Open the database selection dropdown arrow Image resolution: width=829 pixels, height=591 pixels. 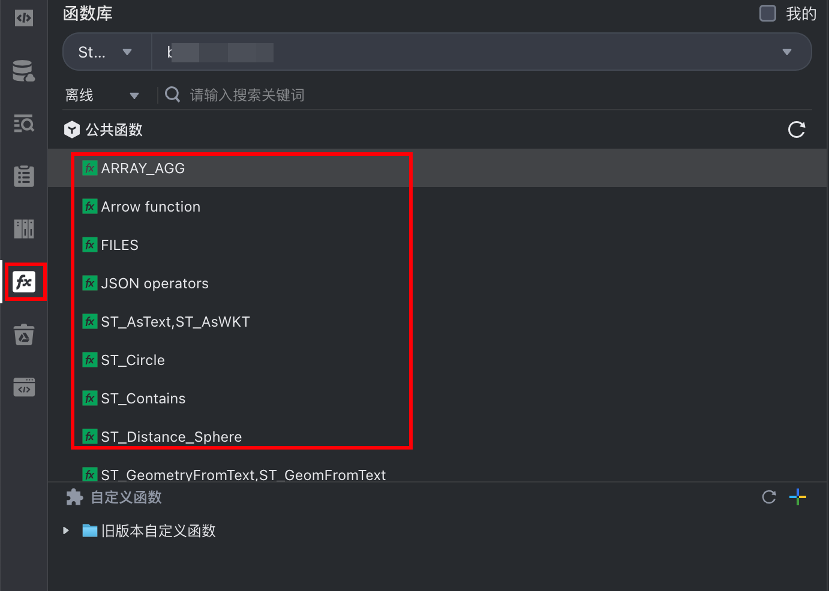coord(787,52)
